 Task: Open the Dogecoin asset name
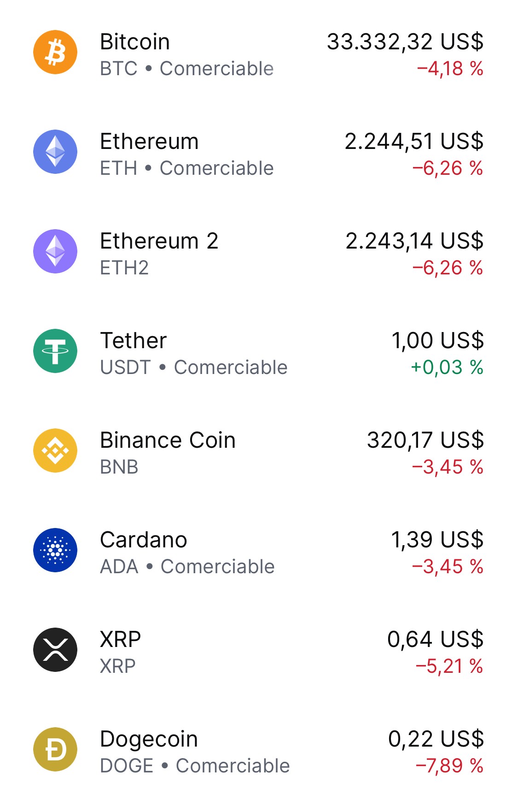149,739
